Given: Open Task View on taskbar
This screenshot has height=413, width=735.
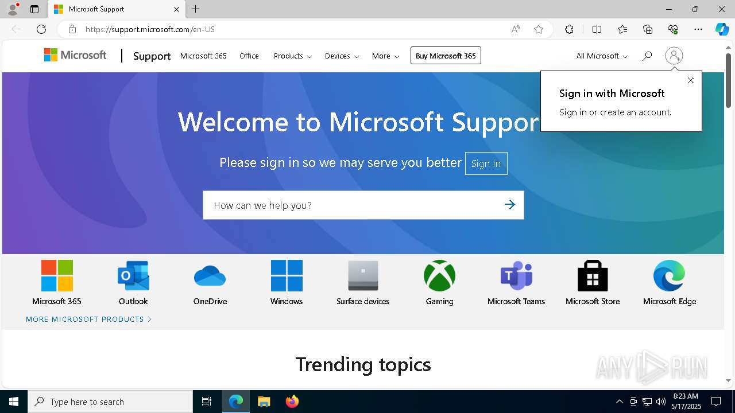Looking at the screenshot, I should pyautogui.click(x=207, y=402).
